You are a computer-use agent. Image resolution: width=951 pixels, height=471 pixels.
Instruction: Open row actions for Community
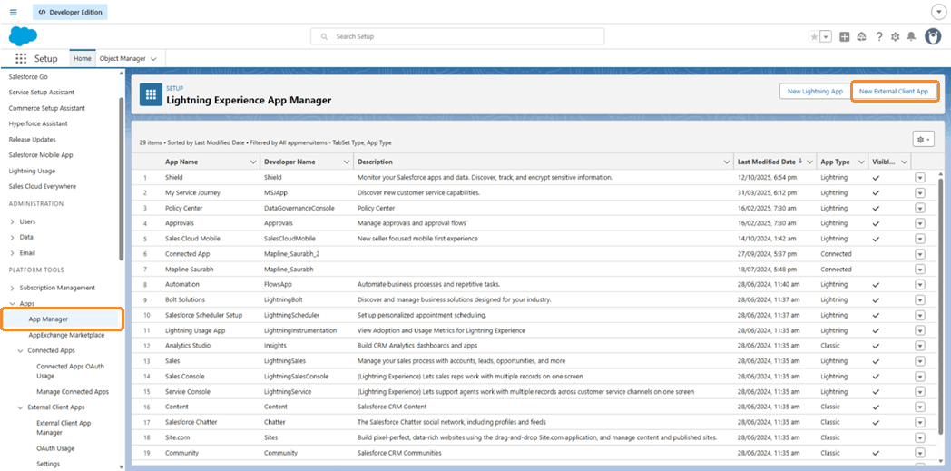(919, 453)
